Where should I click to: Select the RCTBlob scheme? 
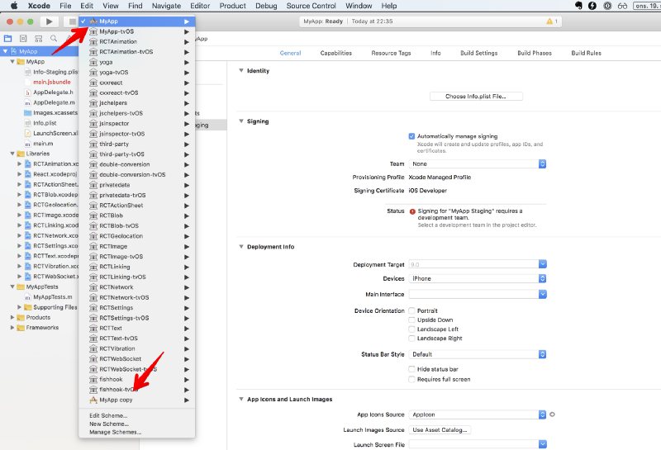137,216
